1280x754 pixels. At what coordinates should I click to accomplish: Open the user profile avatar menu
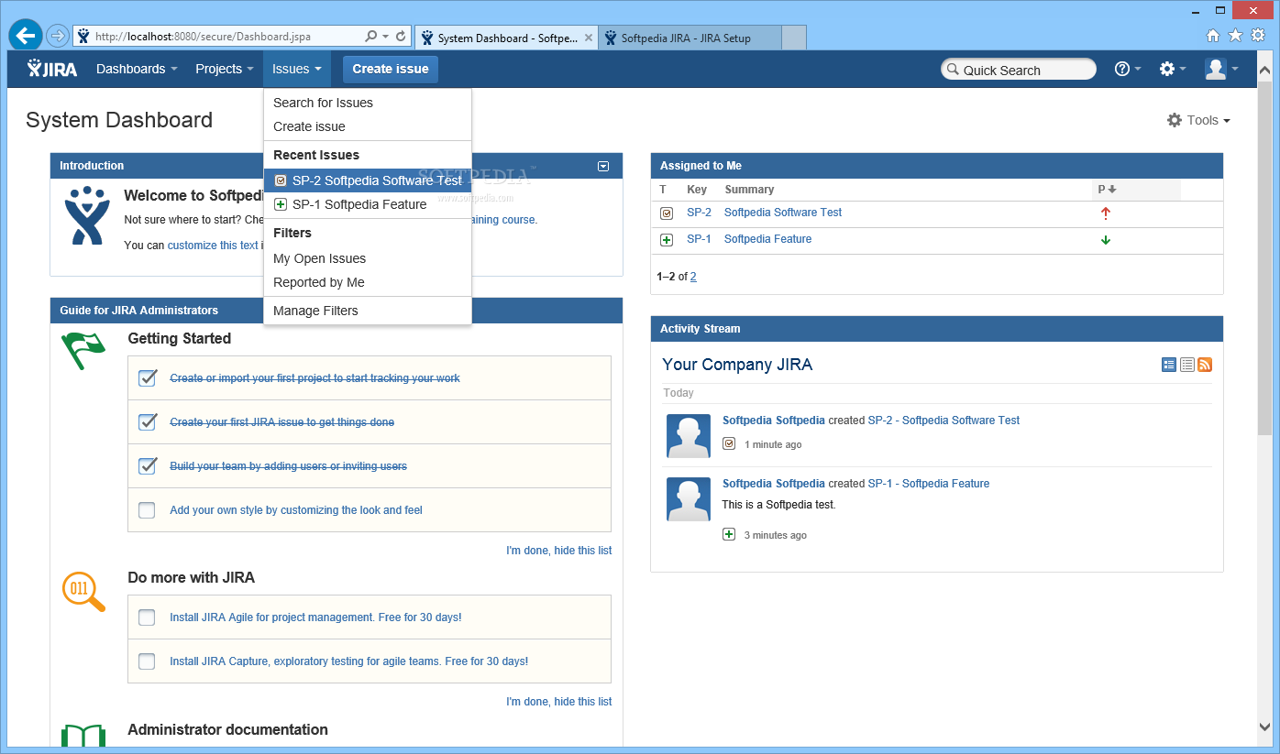[x=1221, y=69]
